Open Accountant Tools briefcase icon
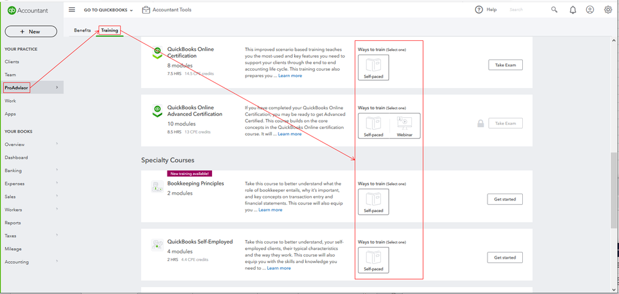Screen dimensions: 619x294 click(x=146, y=10)
